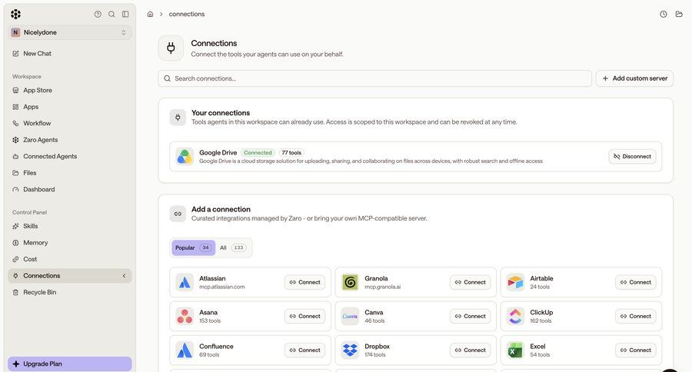The height and width of the screenshot is (372, 692).
Task: Go to Workflow
Action: coord(70,123)
